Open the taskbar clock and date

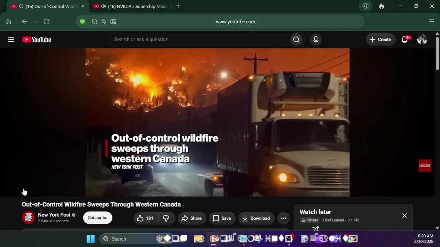pos(423,239)
